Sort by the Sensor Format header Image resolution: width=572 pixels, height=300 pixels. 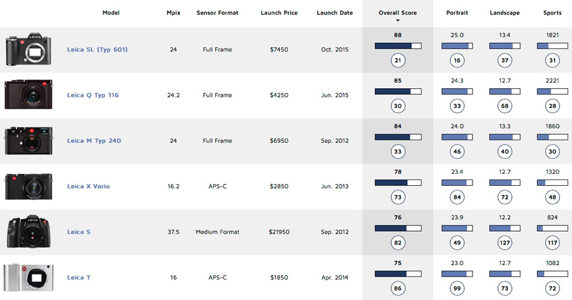(x=217, y=13)
